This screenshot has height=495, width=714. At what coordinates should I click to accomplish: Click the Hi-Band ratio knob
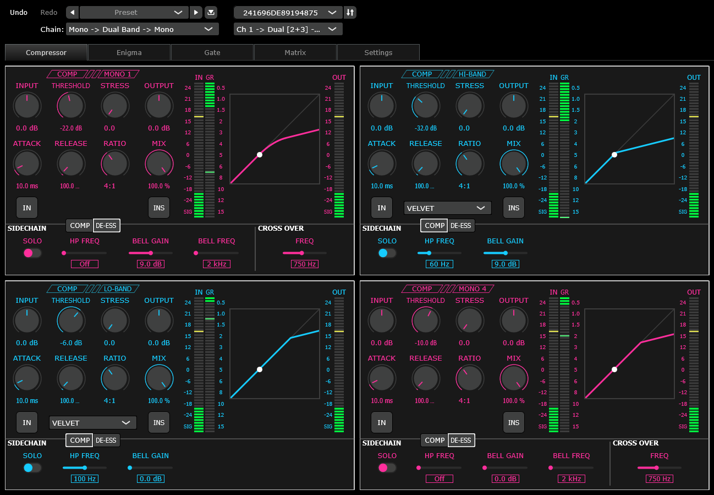[469, 163]
